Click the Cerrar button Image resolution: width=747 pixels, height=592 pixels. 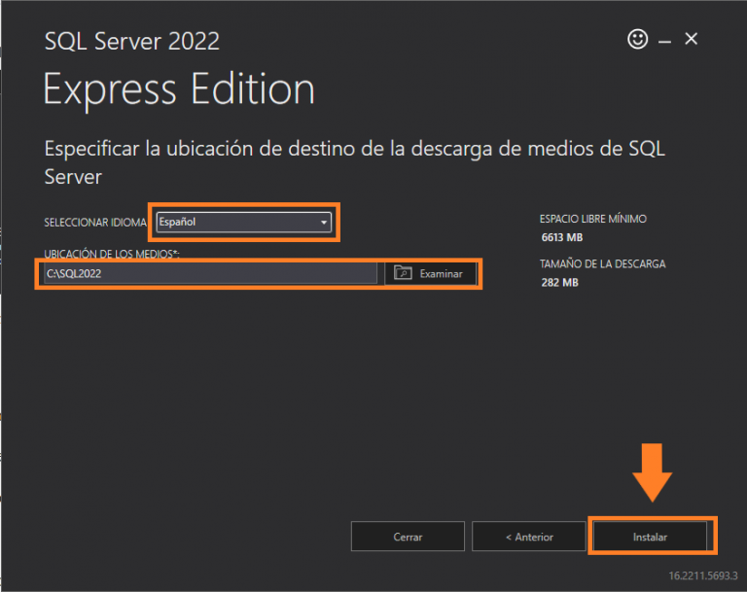pos(408,537)
